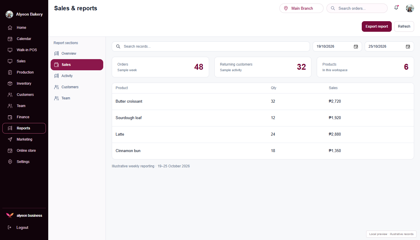Open the Marketing paper plane icon

10,139
